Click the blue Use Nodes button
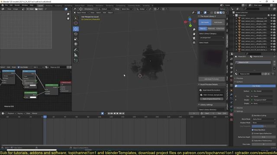277x155 pixels. (255, 86)
